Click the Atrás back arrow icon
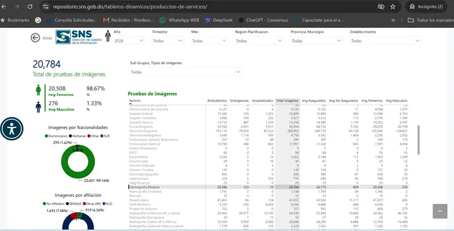Viewport: 454px width, 231px height. pyautogui.click(x=35, y=38)
